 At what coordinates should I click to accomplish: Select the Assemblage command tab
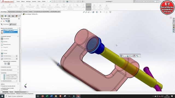tap(4, 12)
